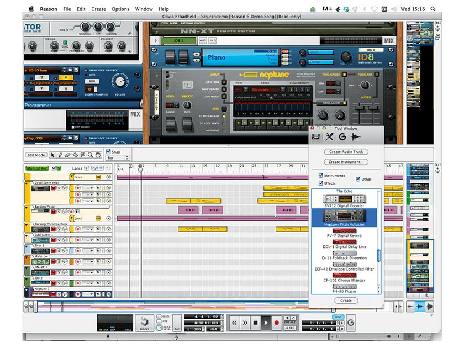
Task: Click the Create Audio Track button
Action: (346, 153)
